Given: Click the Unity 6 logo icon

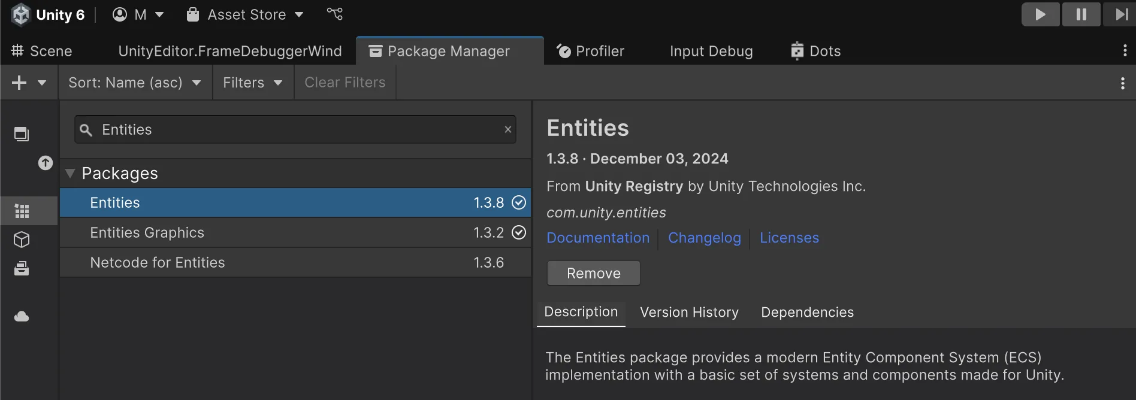Looking at the screenshot, I should [x=21, y=14].
